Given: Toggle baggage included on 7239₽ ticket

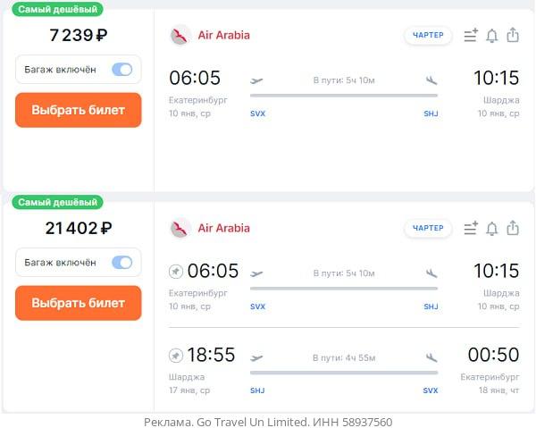Looking at the screenshot, I should (x=122, y=70).
